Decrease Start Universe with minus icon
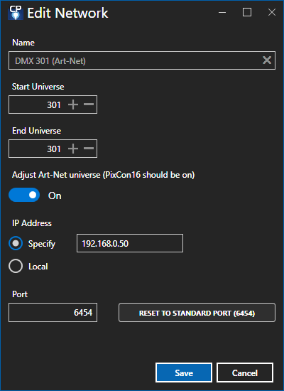Viewport: 284px width, 391px height. 89,105
